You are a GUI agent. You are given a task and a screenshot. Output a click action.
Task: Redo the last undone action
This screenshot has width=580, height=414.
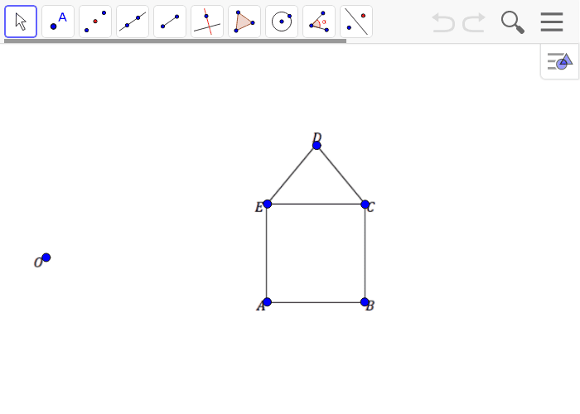click(x=474, y=22)
